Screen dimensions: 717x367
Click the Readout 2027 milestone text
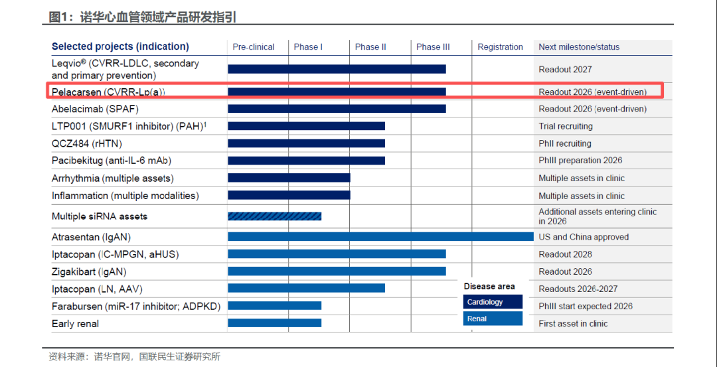coord(565,69)
